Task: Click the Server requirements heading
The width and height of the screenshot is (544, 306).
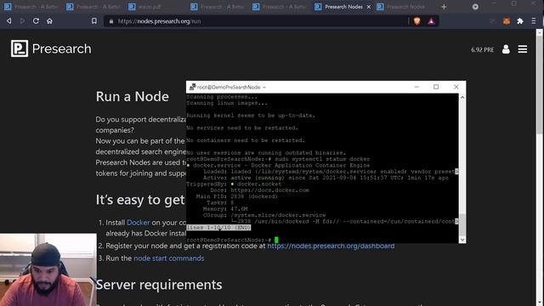Action: click(x=159, y=285)
